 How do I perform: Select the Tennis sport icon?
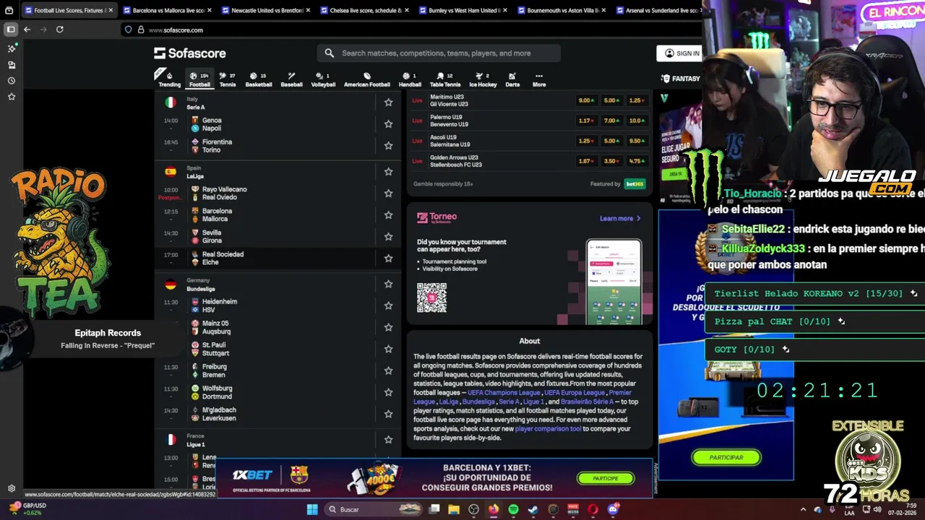tap(228, 79)
